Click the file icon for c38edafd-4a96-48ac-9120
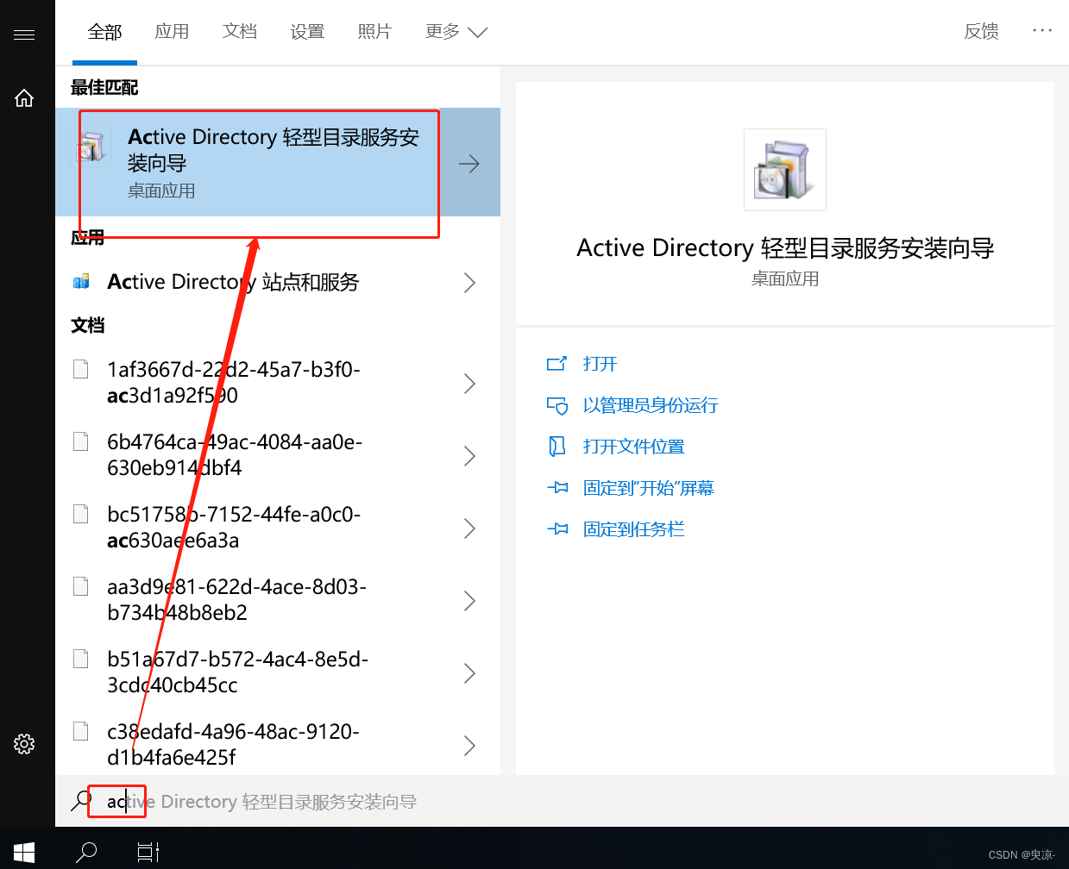Screen dimensions: 1069x869 click(x=81, y=731)
